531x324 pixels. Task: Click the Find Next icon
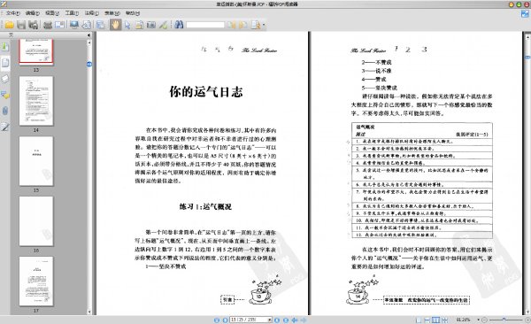[x=243, y=25]
